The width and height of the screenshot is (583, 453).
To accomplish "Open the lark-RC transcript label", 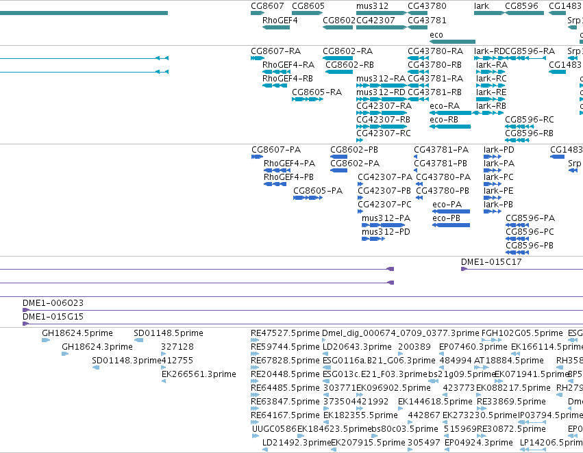I will point(491,79).
